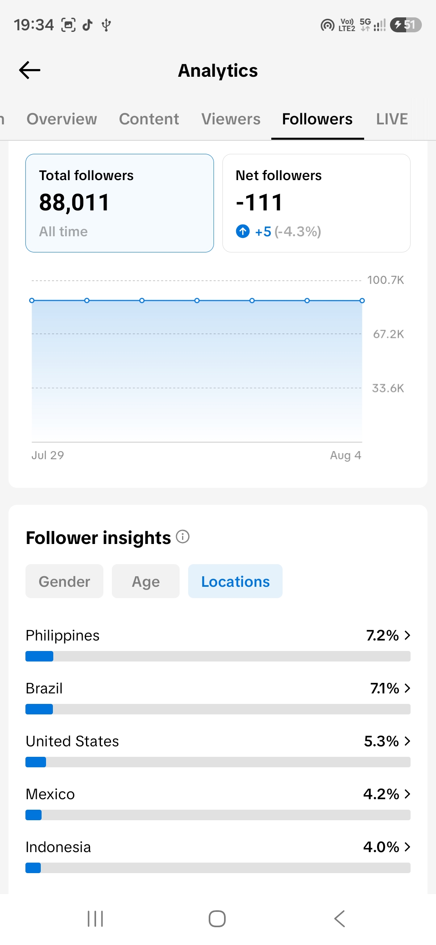Expand Philippines location details chevron
The height and width of the screenshot is (945, 436).
407,635
